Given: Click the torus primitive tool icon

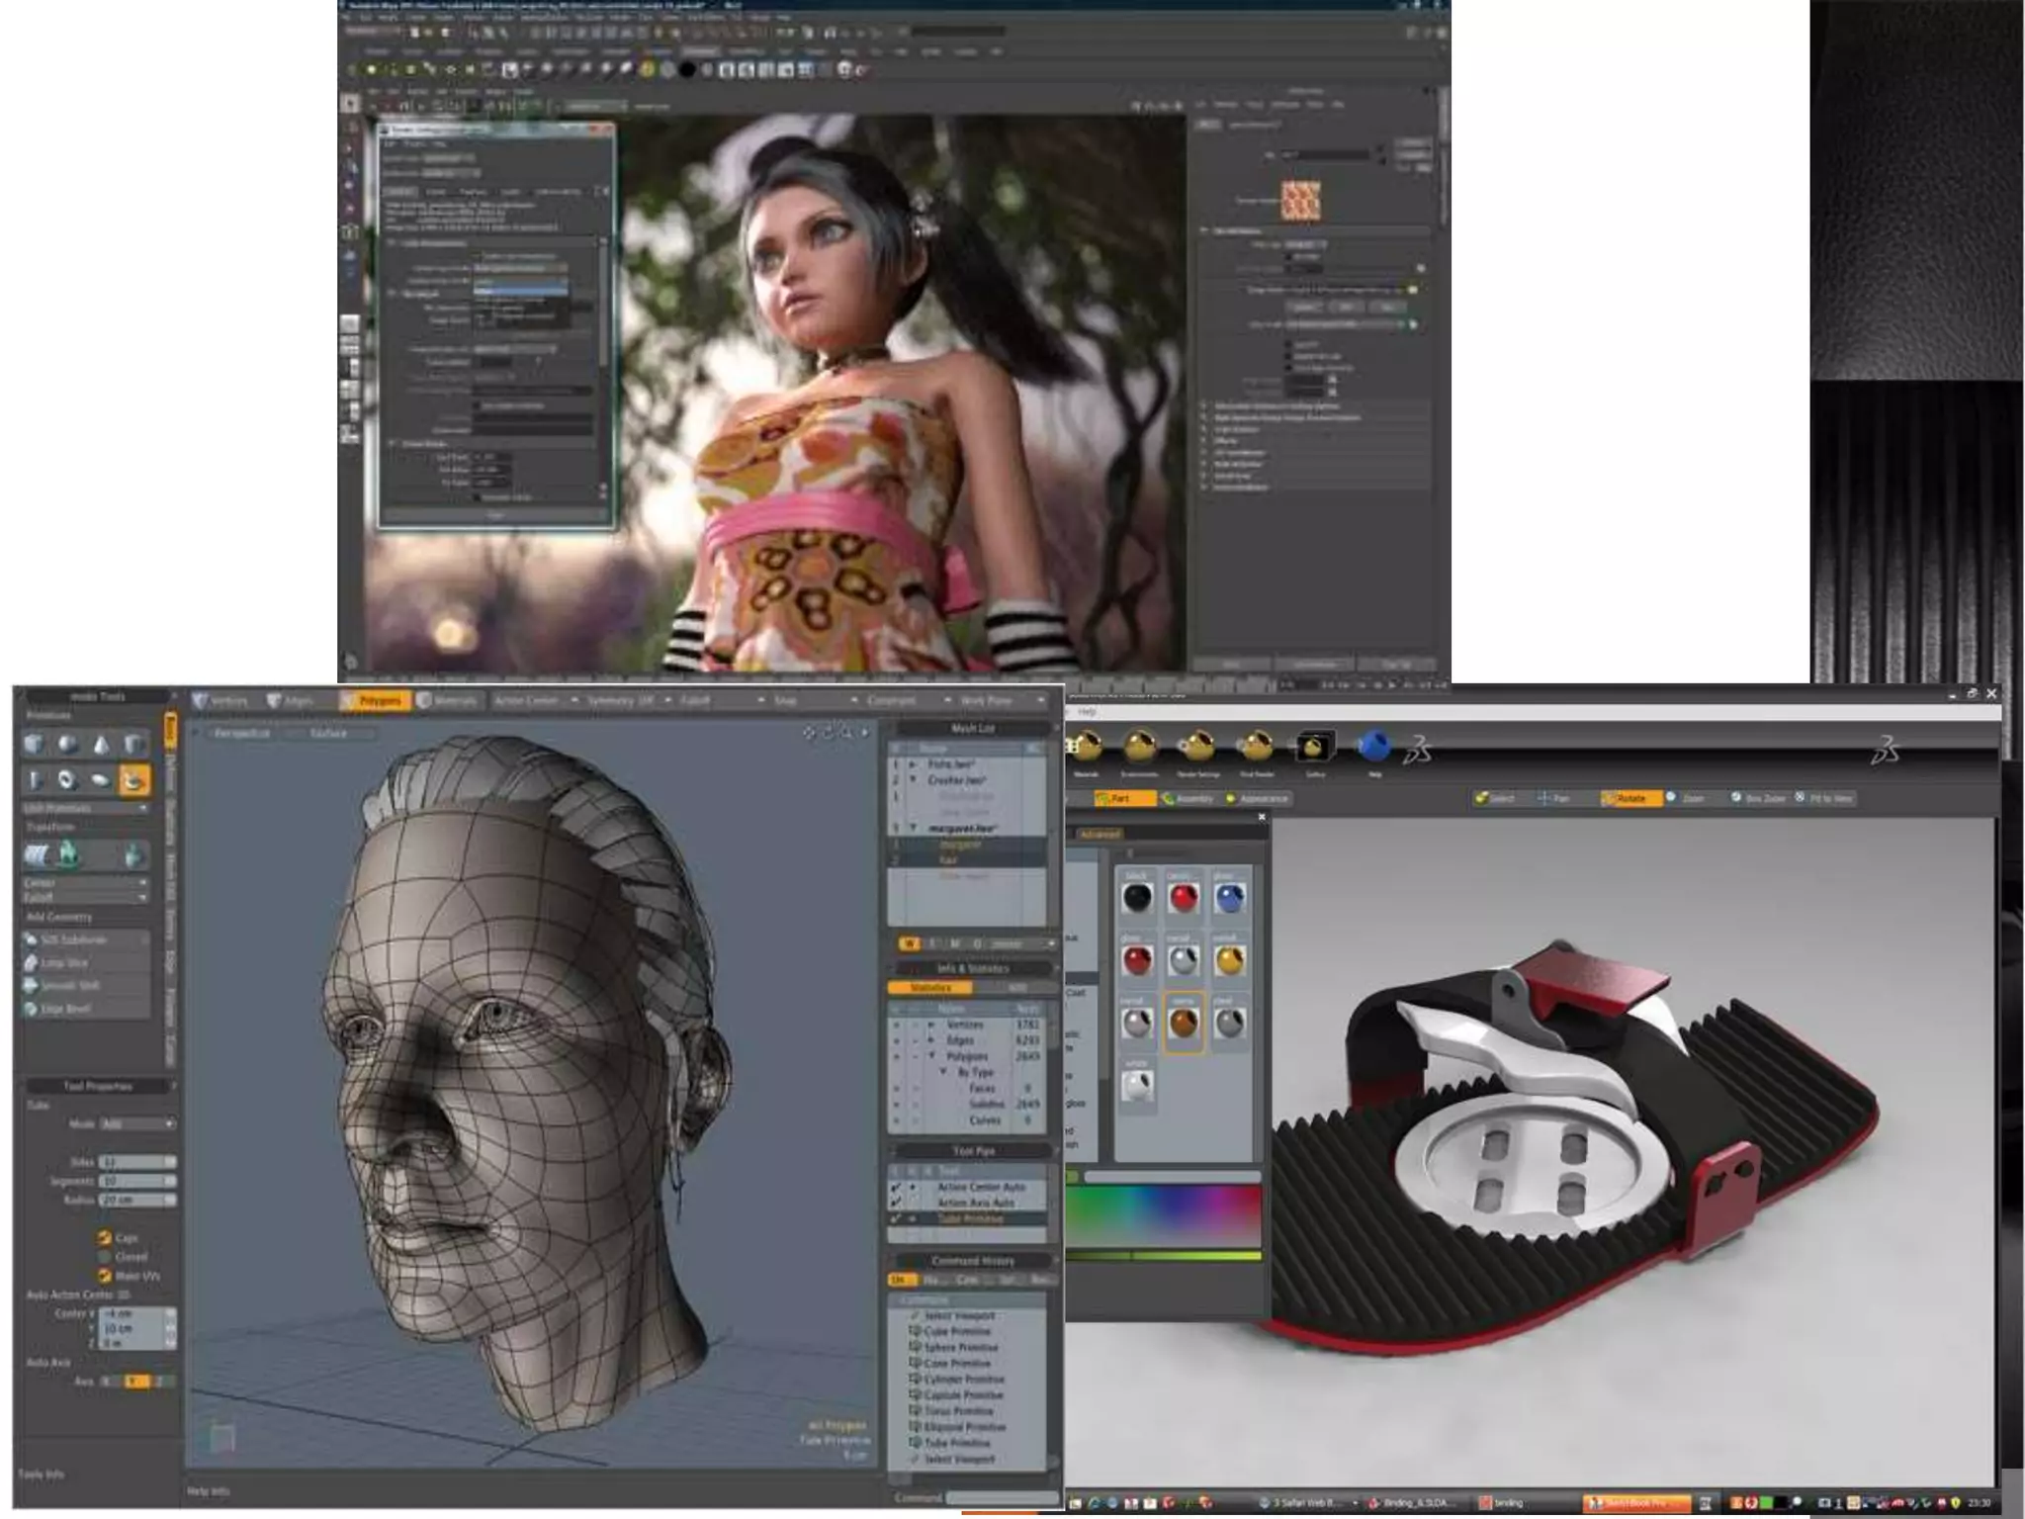Looking at the screenshot, I should 66,780.
